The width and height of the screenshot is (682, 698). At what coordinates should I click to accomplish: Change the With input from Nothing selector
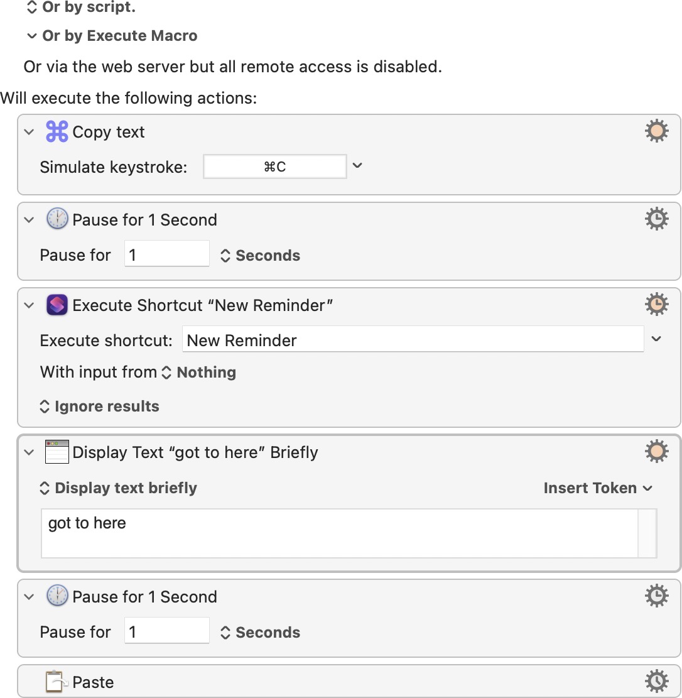tap(199, 373)
